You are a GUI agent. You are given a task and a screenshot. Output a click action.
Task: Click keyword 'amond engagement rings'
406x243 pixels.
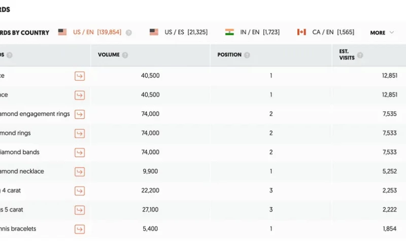35,114
